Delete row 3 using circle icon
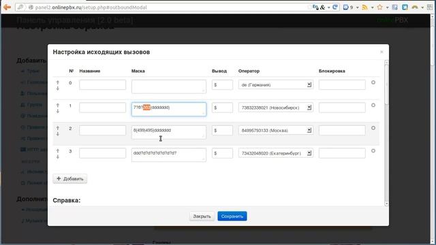This screenshot has width=436, height=245. pyautogui.click(x=373, y=151)
